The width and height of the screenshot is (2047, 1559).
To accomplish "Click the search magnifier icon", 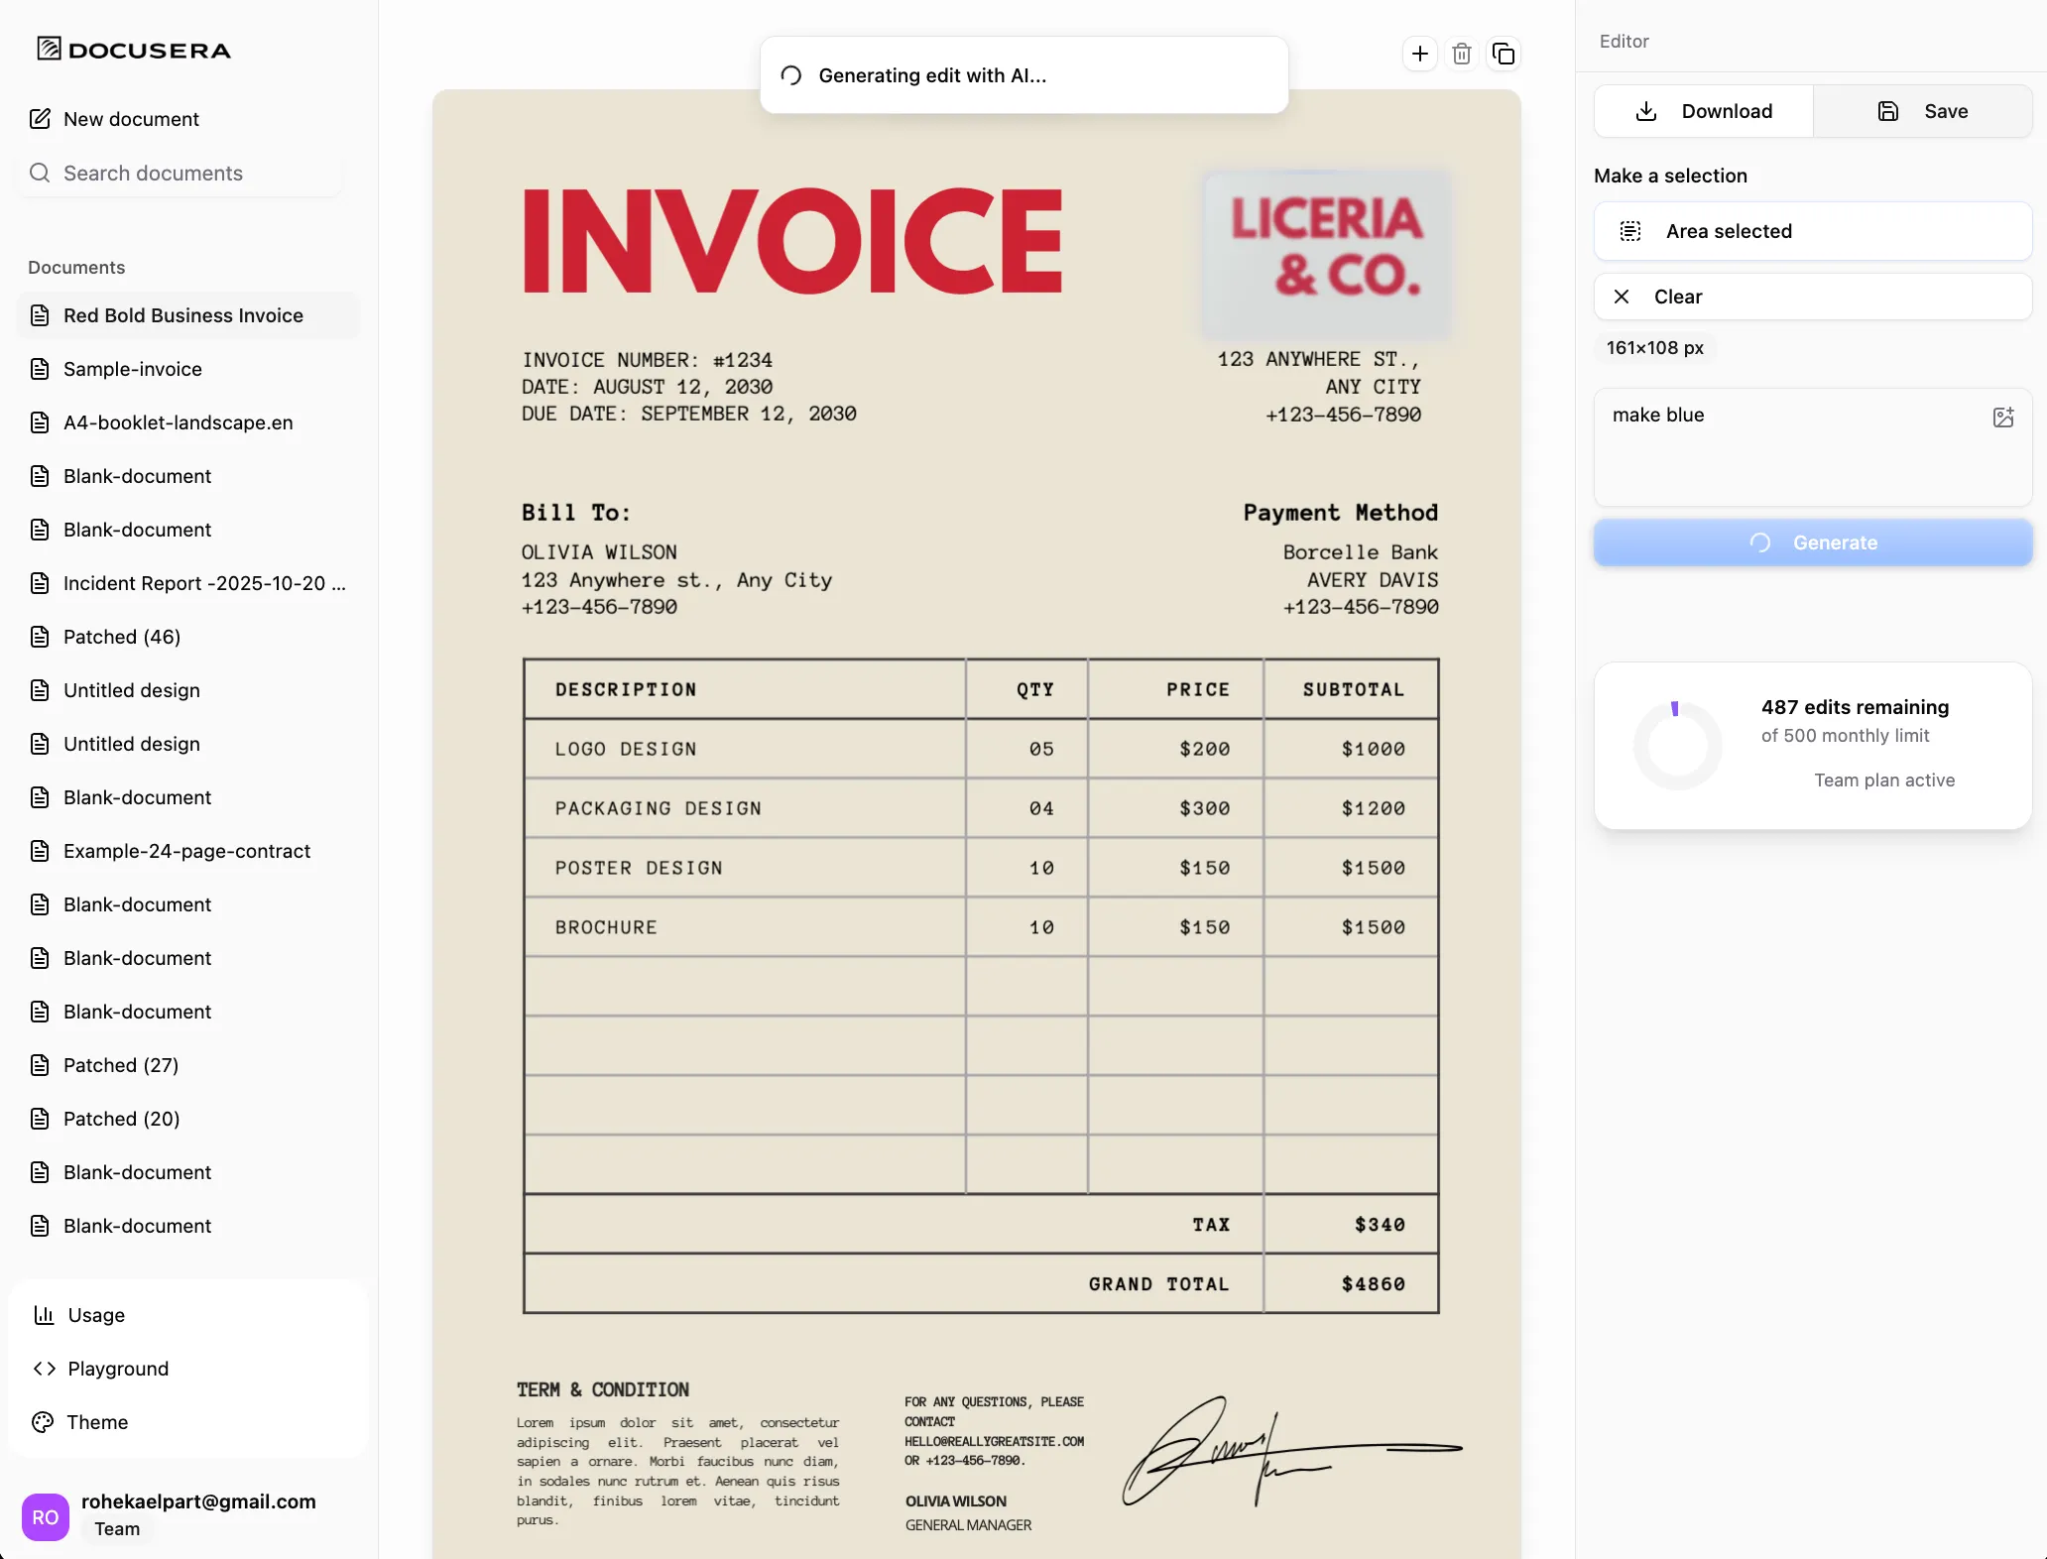I will tap(40, 173).
